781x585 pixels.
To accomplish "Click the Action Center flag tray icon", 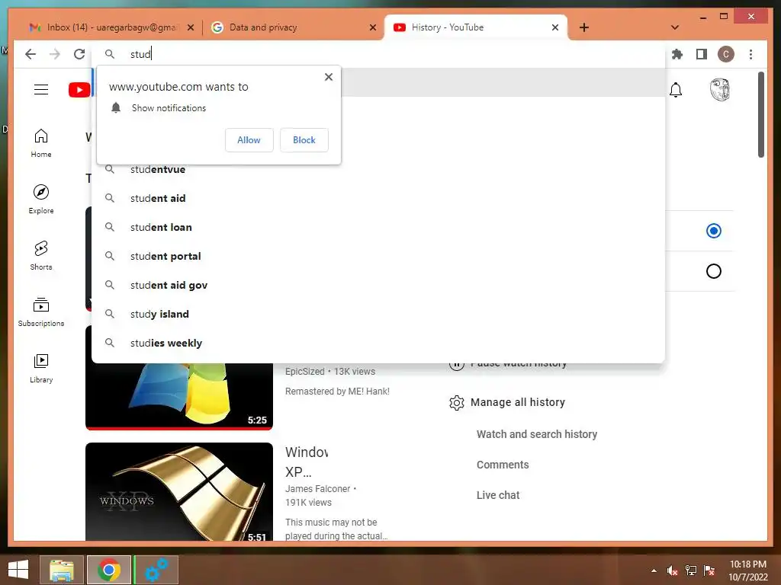I will (709, 571).
